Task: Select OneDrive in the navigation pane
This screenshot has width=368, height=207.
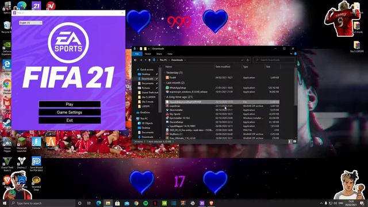Action: click(145, 113)
